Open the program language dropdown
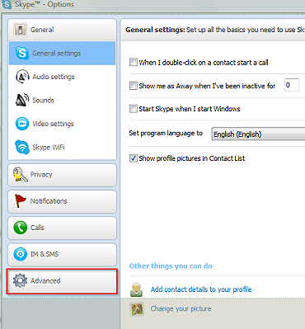This screenshot has height=329, width=305. point(258,134)
